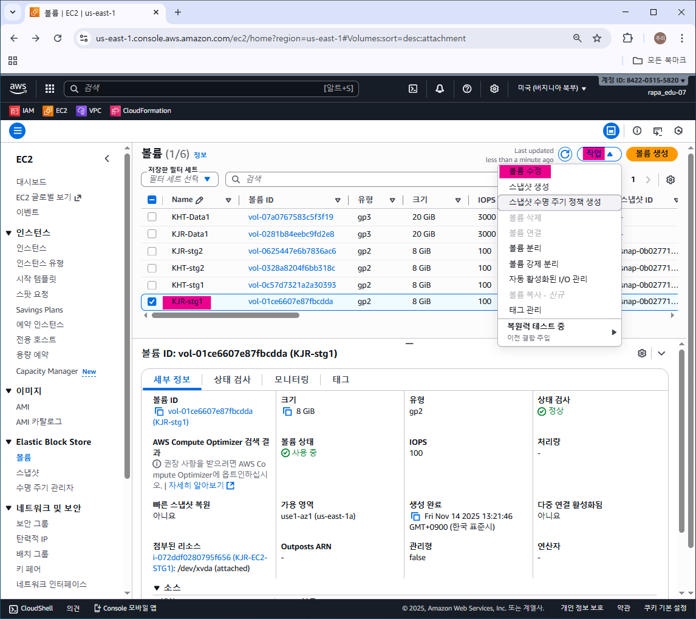Image resolution: width=696 pixels, height=619 pixels.
Task: Collapse the volume detail panel chevron
Action: [661, 353]
